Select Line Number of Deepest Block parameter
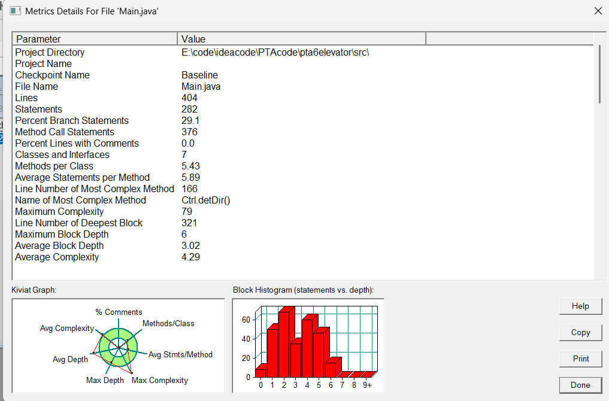This screenshot has width=609, height=401. [79, 223]
